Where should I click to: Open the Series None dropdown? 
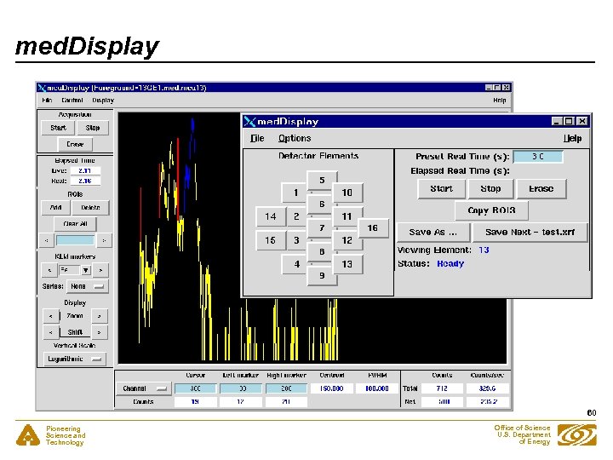[x=87, y=286]
